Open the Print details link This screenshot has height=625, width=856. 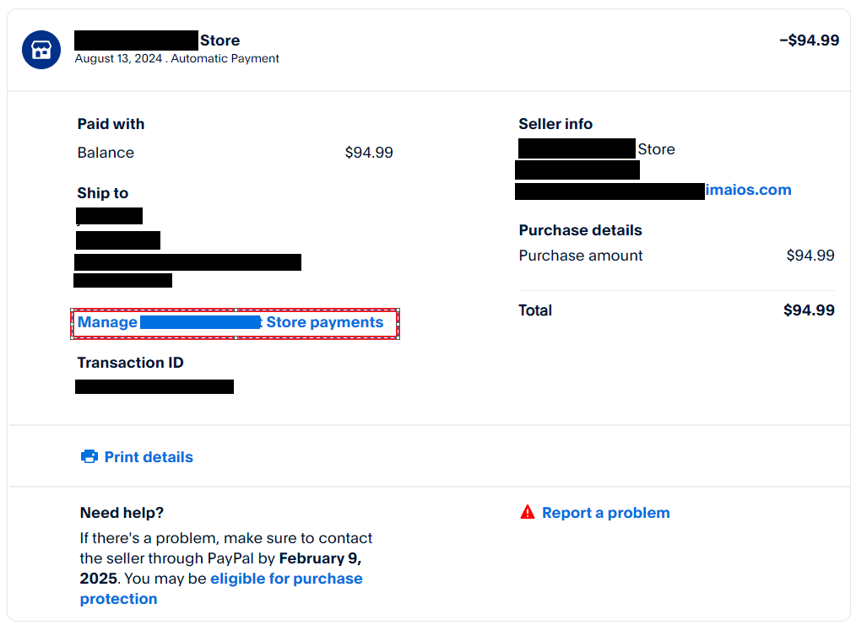point(149,457)
